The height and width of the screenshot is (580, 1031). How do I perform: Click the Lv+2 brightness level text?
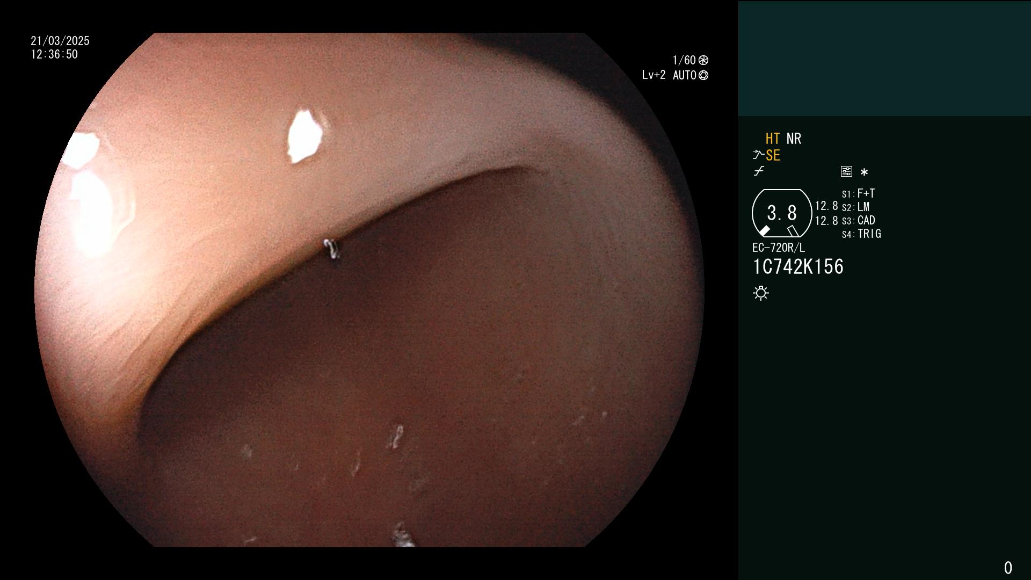[x=654, y=75]
